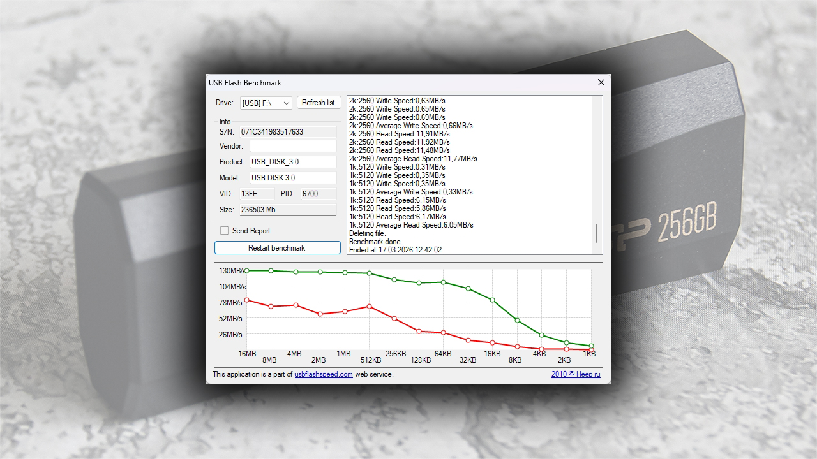The width and height of the screenshot is (817, 459).
Task: Open the 2010 © Heep.ru link
Action: pos(576,374)
